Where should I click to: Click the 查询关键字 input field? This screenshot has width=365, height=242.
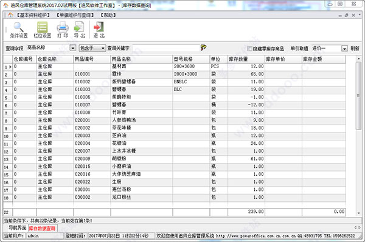166,48
